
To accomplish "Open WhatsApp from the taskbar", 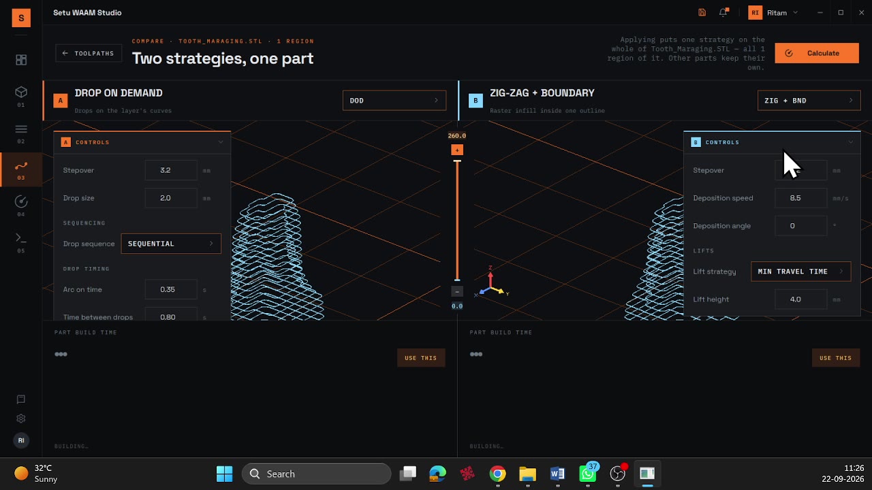I will (x=588, y=474).
